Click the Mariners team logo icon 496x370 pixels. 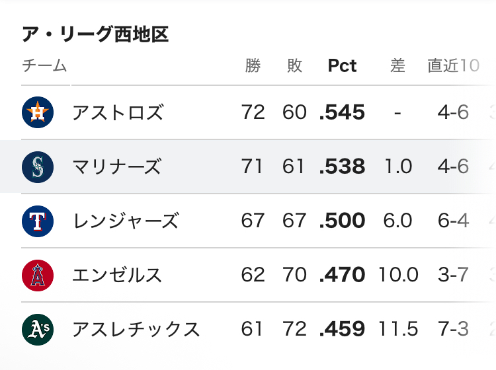(x=38, y=167)
